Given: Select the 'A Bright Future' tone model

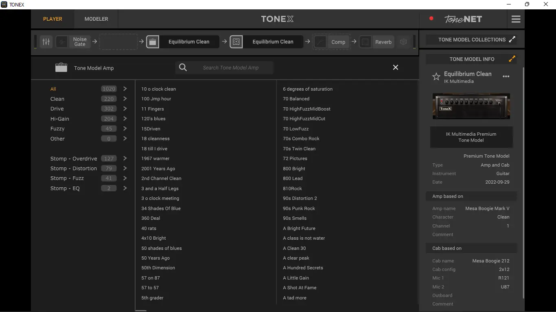Looking at the screenshot, I should pyautogui.click(x=299, y=228).
